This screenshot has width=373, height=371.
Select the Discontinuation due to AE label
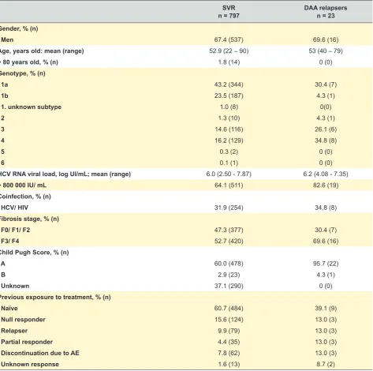pos(40,353)
